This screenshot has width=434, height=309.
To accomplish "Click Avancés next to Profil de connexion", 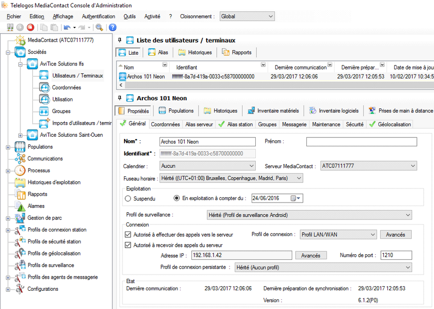I will coord(396,235).
